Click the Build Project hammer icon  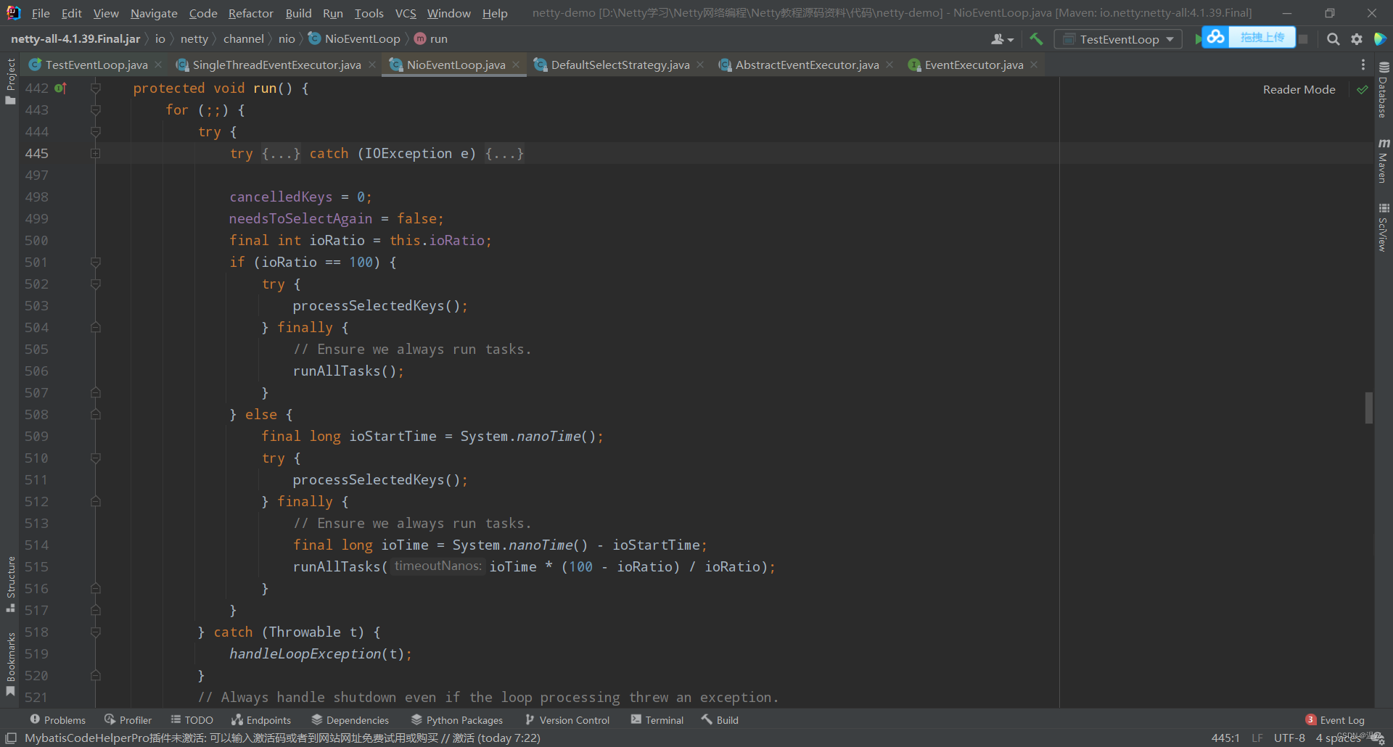1036,39
